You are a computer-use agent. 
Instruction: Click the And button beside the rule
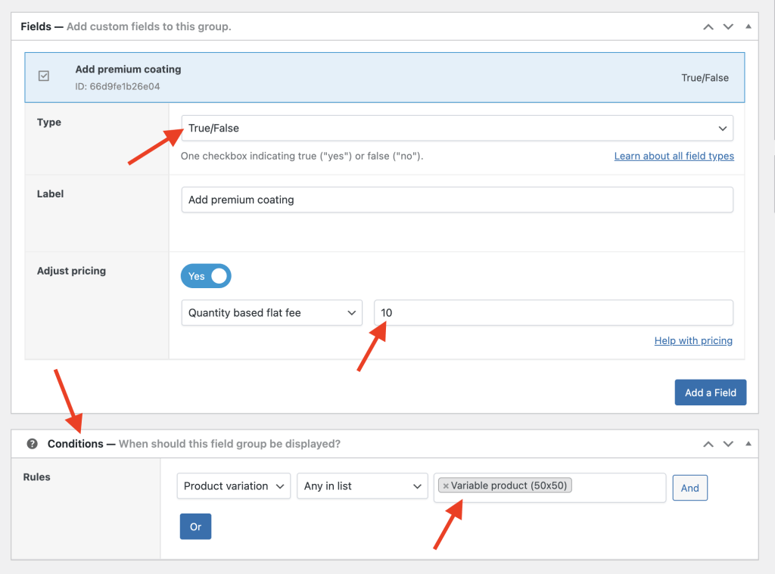[689, 487]
